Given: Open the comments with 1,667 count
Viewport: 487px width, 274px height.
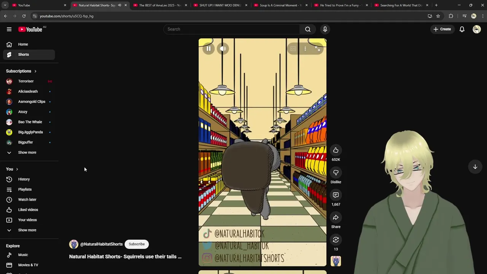Looking at the screenshot, I should pyautogui.click(x=336, y=195).
